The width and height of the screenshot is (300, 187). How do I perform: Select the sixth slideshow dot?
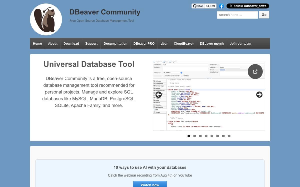point(217,136)
